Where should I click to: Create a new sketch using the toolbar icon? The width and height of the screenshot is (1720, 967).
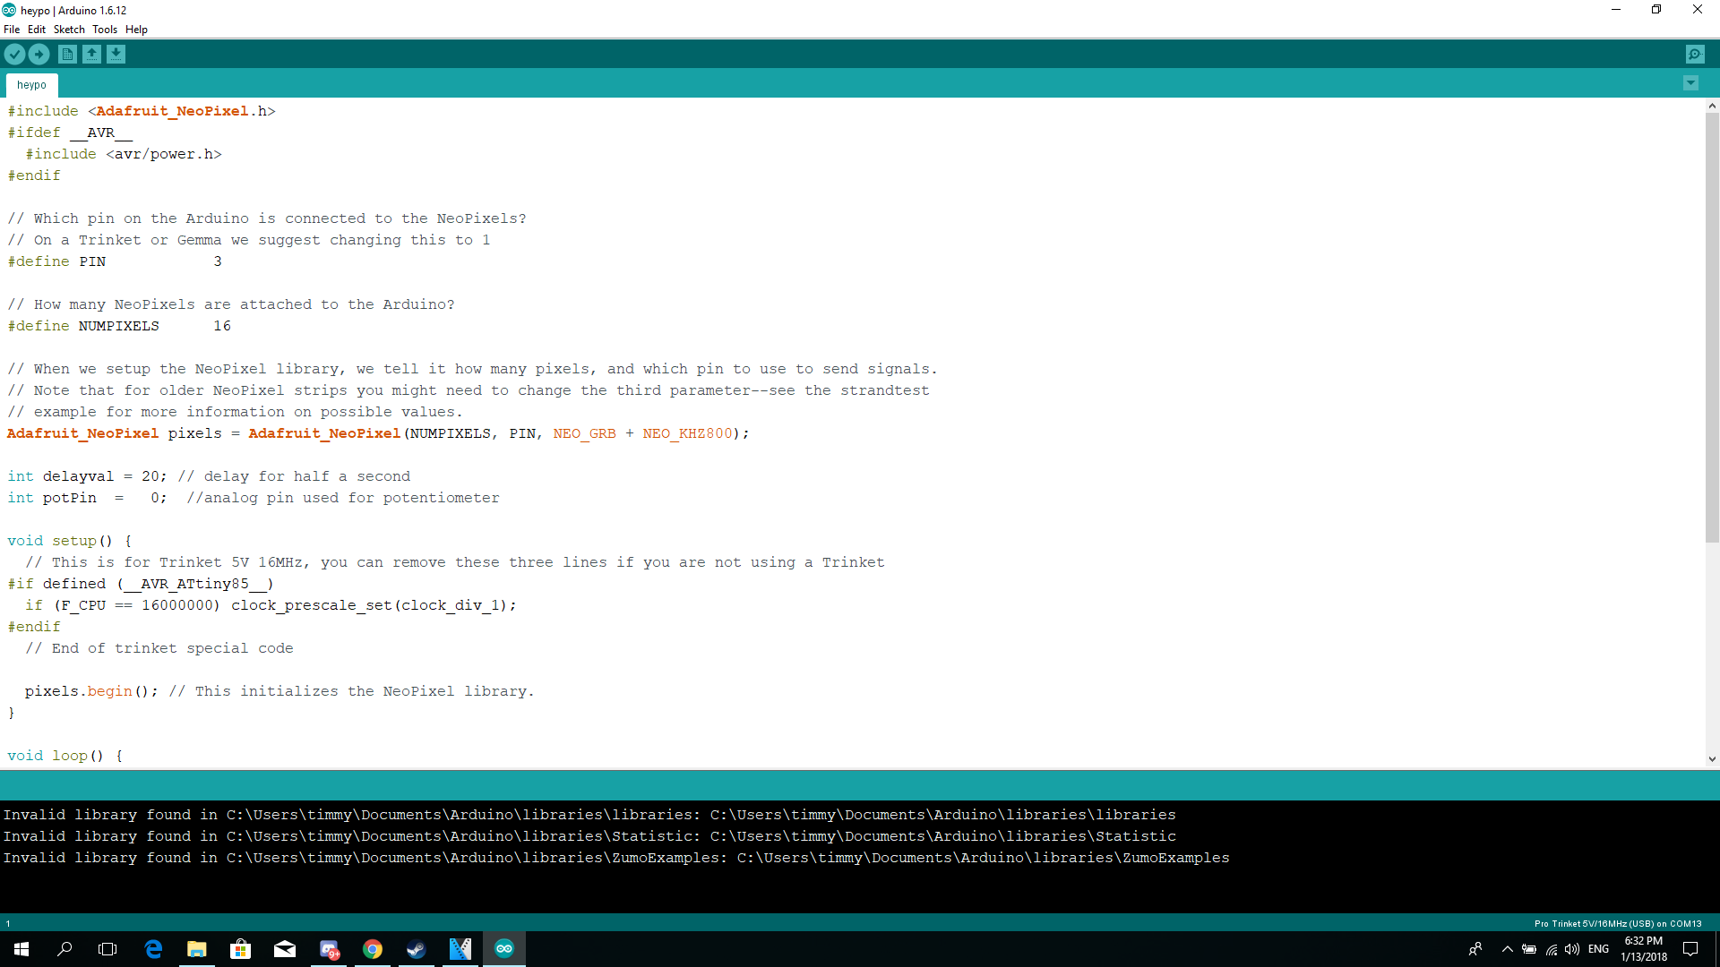67,54
